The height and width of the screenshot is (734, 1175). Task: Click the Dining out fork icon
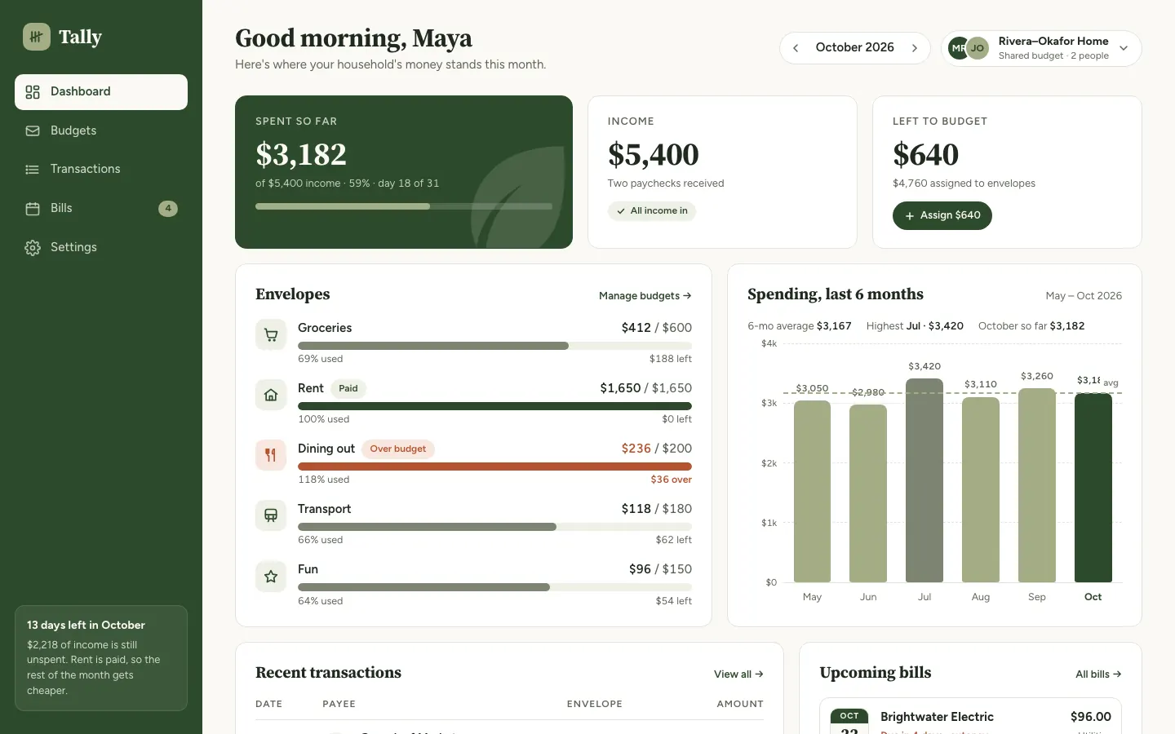point(271,455)
